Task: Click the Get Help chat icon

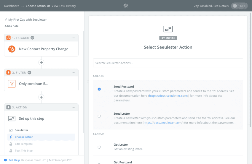Action: tap(5, 160)
